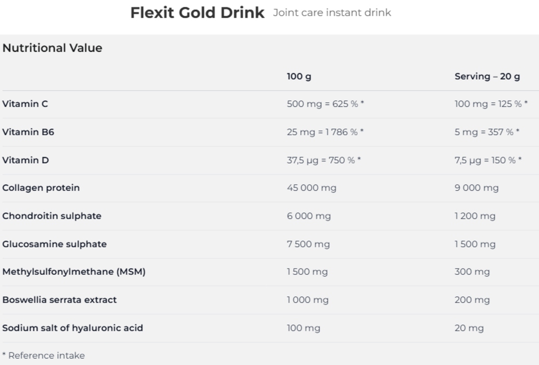Screen dimensions: 539x365
Task: Click the Reference intake footnote
Action: coord(43,356)
